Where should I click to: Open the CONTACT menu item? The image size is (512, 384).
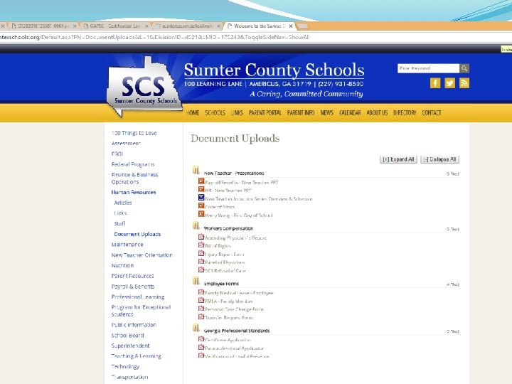coord(432,112)
